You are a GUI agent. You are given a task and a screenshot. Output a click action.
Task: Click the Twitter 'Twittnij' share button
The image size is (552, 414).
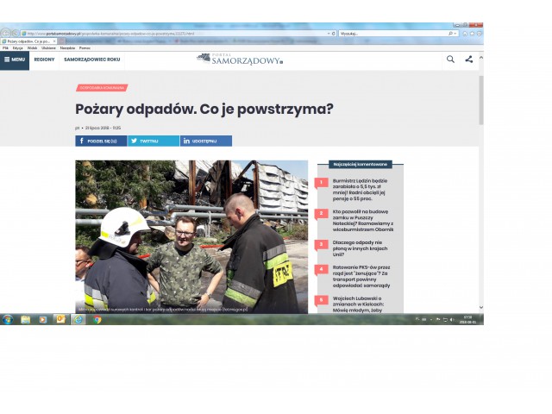click(x=153, y=141)
